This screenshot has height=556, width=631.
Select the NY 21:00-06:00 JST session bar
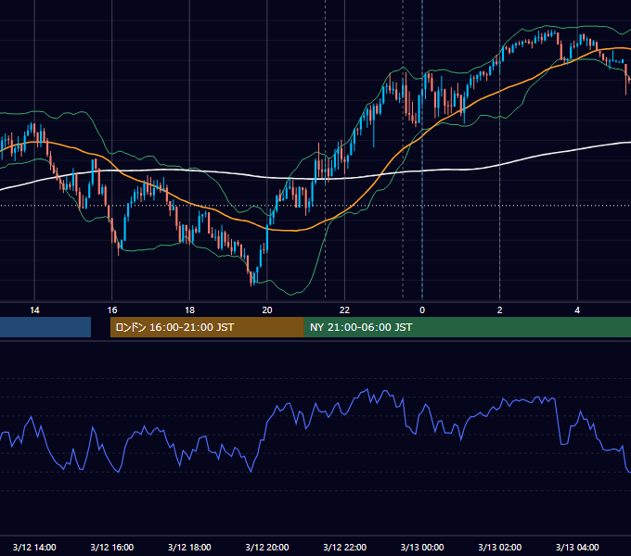[x=468, y=327]
